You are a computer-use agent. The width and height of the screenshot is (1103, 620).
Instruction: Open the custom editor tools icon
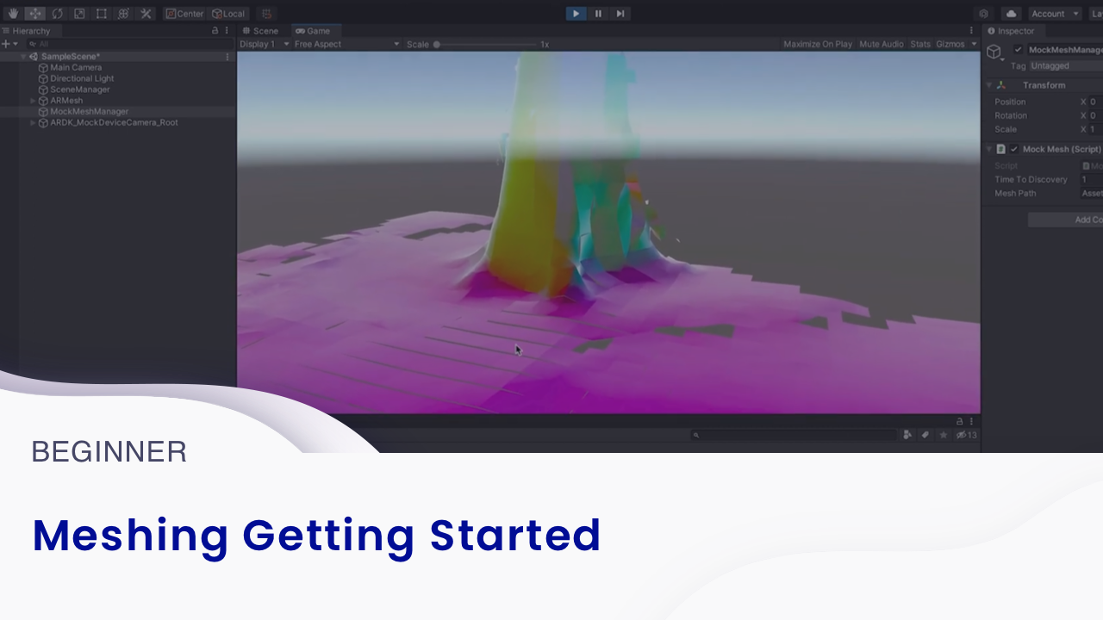[x=146, y=14]
